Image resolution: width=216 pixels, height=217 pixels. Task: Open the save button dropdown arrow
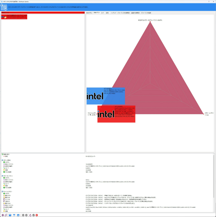[12, 215]
